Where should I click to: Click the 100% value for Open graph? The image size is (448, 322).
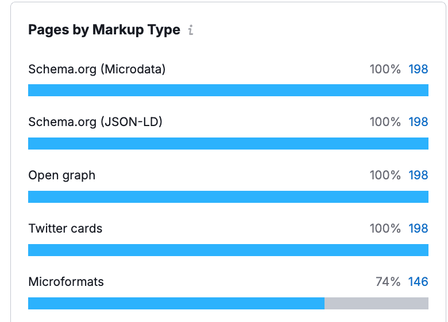tap(385, 175)
